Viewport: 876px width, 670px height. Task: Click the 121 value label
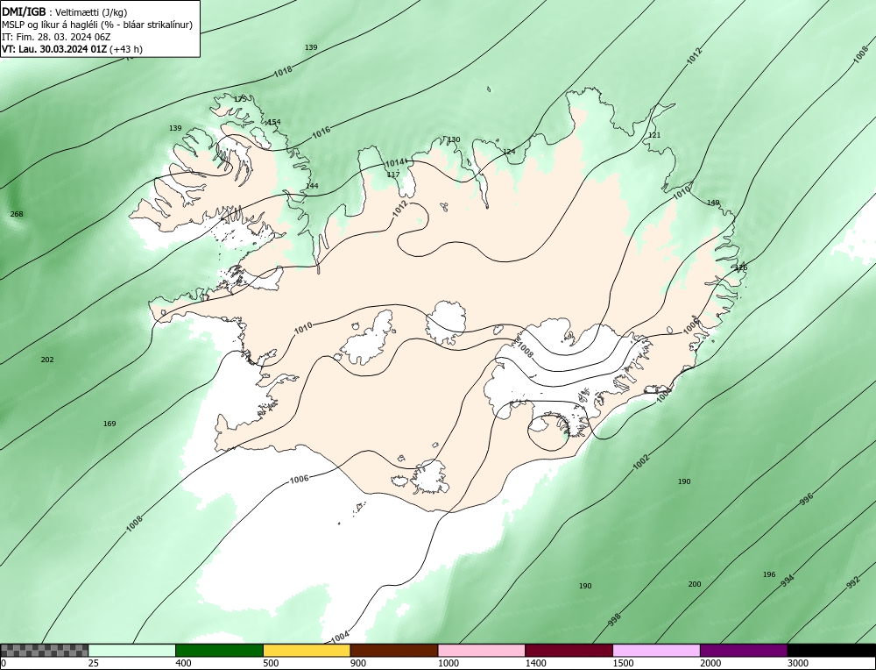point(654,135)
